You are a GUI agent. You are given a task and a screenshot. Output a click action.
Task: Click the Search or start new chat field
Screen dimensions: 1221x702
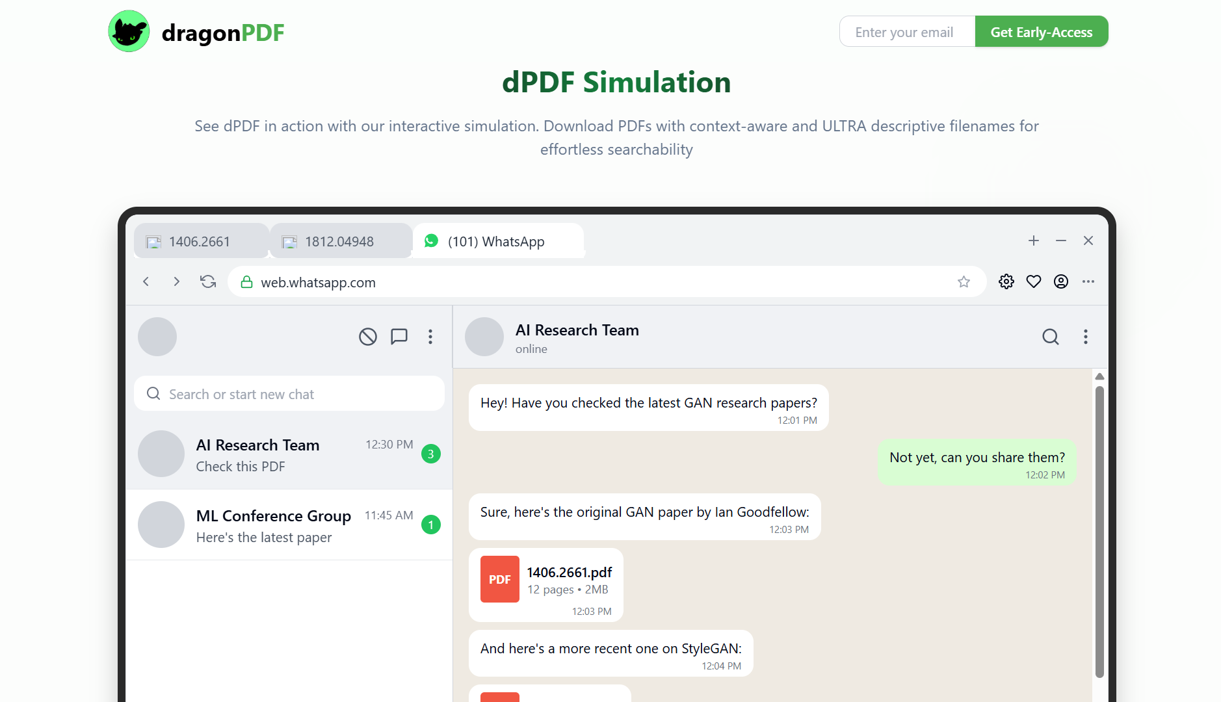coord(289,394)
